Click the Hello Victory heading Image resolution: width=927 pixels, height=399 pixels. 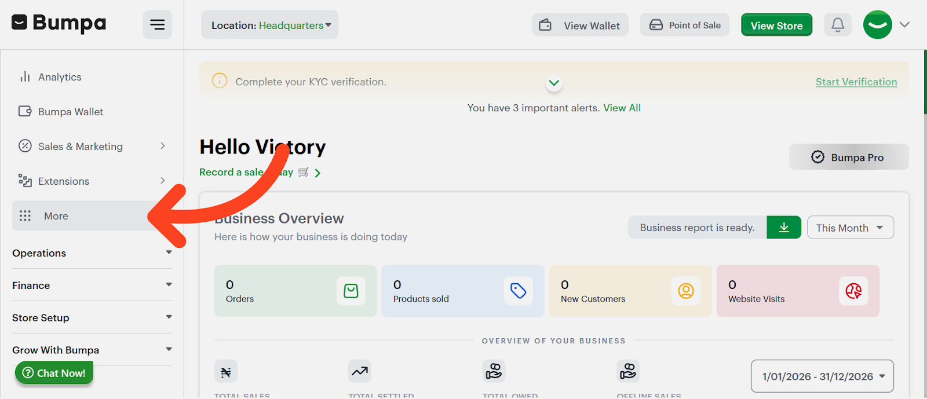click(262, 147)
